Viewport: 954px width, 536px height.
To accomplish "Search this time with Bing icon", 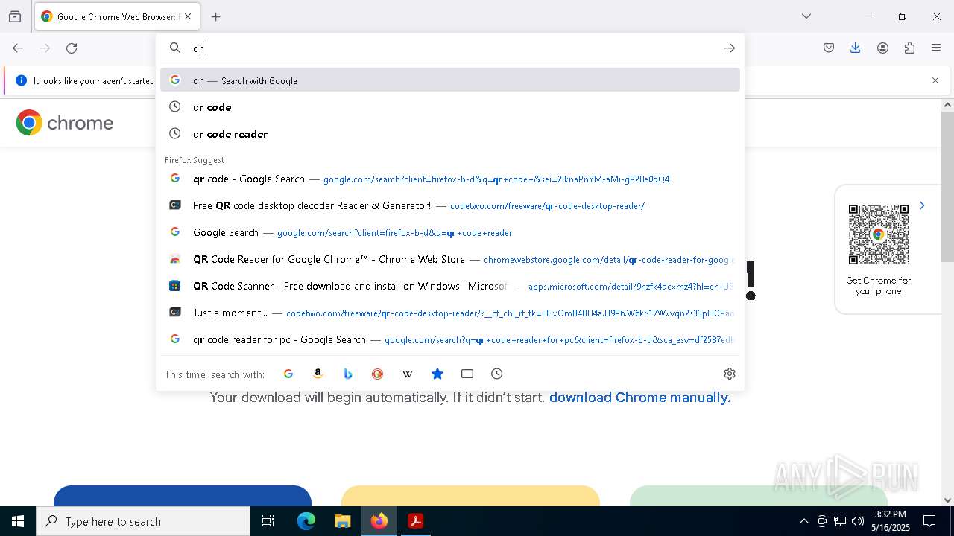I will (x=348, y=374).
